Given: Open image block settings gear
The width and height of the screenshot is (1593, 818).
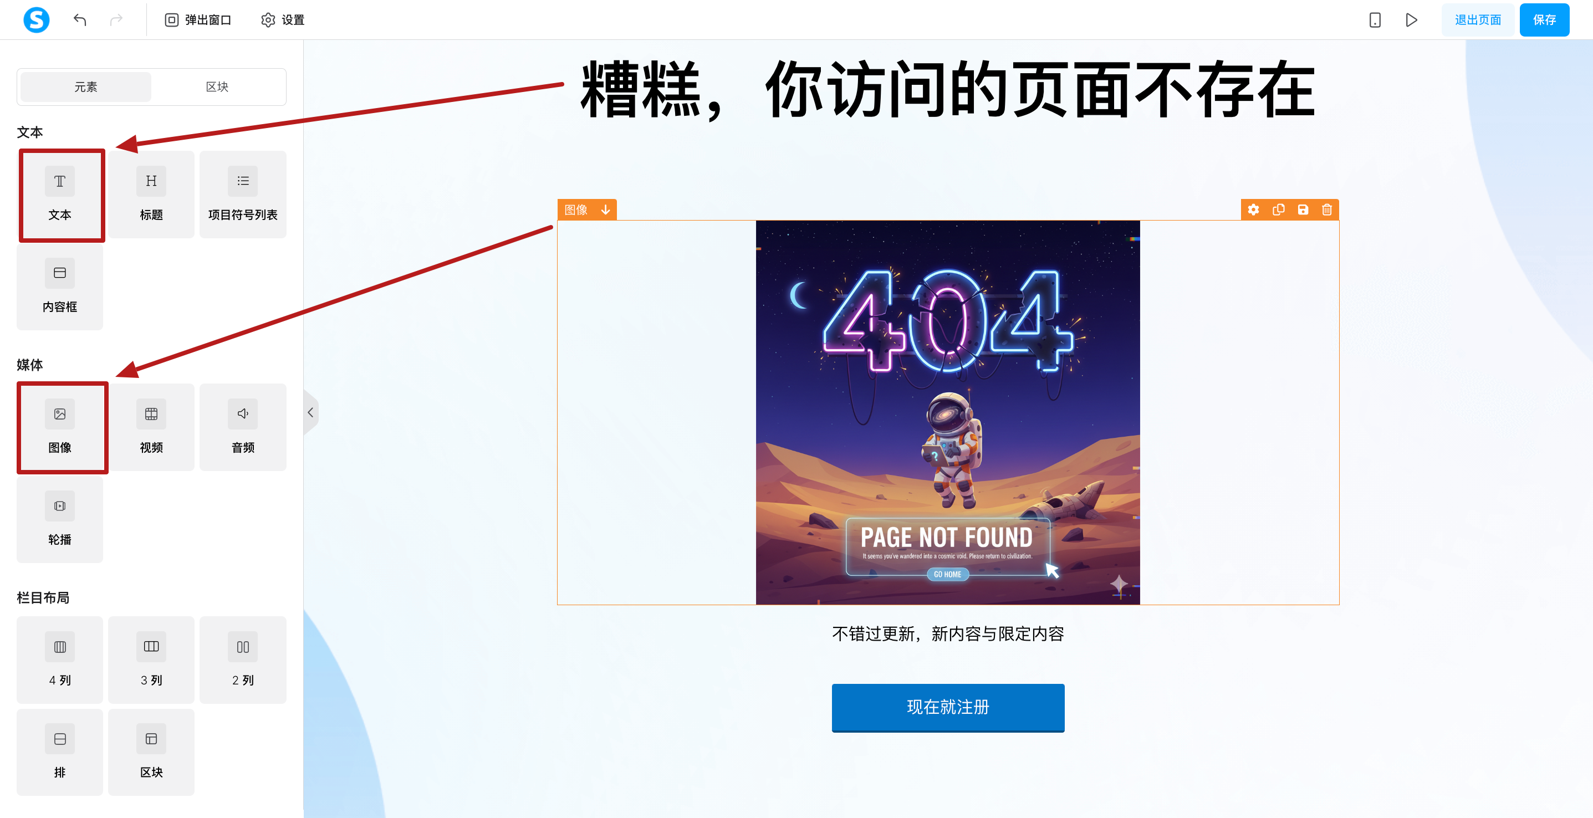Looking at the screenshot, I should [x=1253, y=209].
